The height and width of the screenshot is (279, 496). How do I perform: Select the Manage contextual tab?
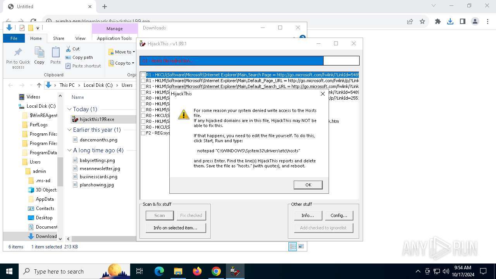pos(115,29)
